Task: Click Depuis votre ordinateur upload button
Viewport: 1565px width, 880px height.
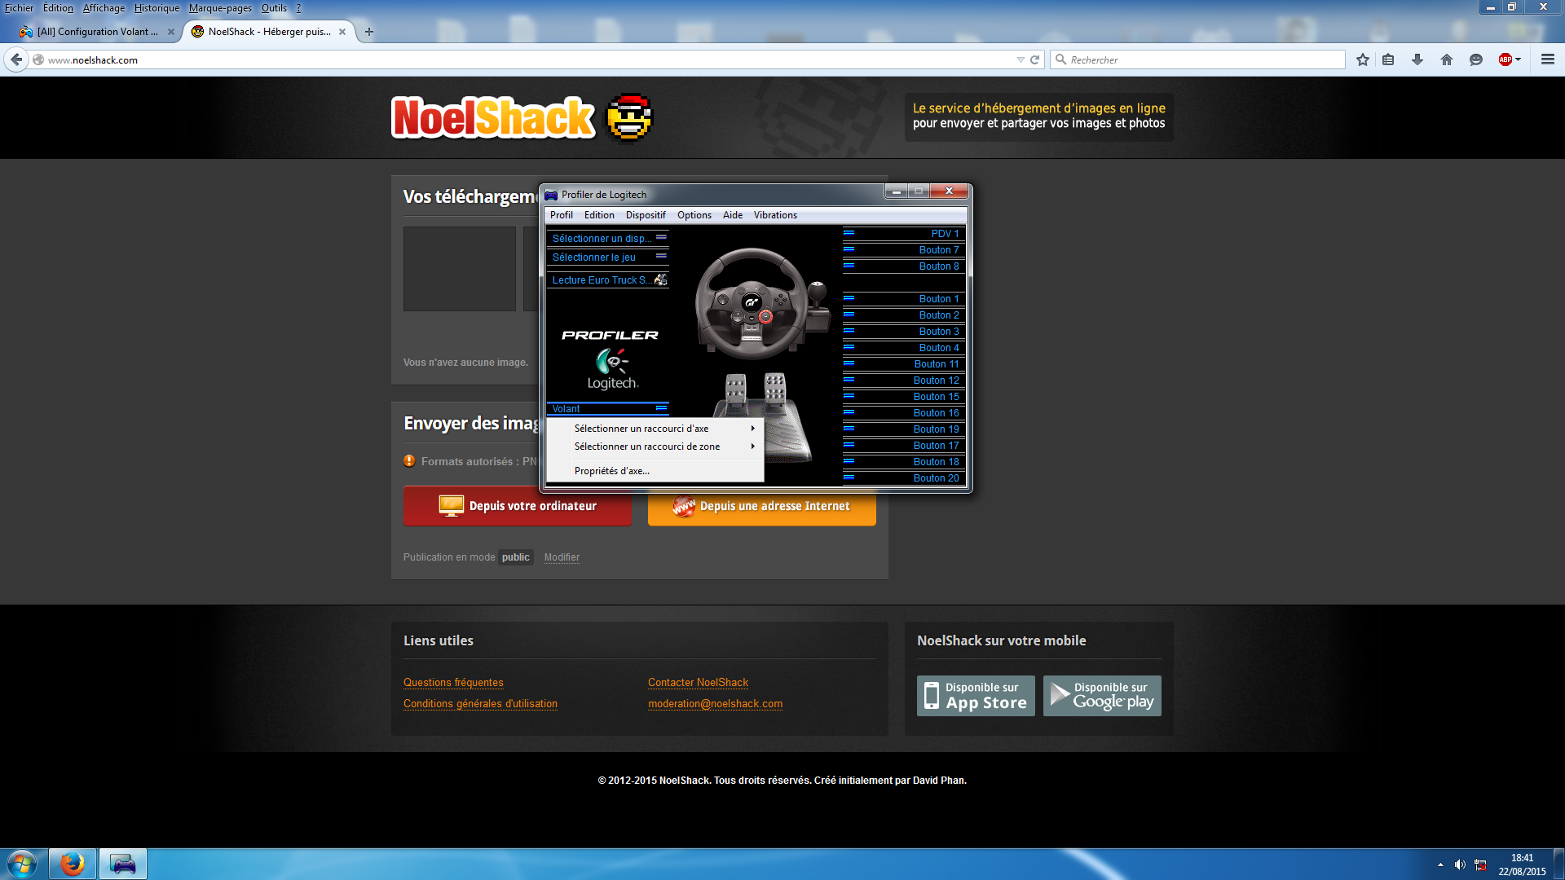Action: pos(518,506)
